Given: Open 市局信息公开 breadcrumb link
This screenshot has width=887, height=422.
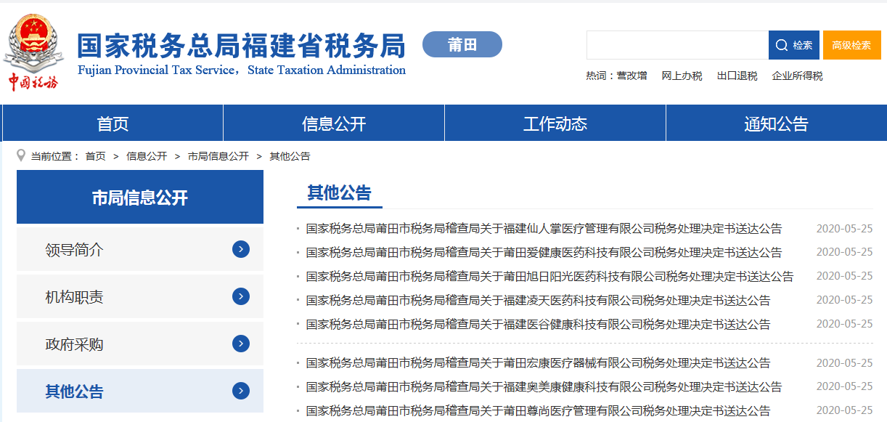Looking at the screenshot, I should point(218,156).
